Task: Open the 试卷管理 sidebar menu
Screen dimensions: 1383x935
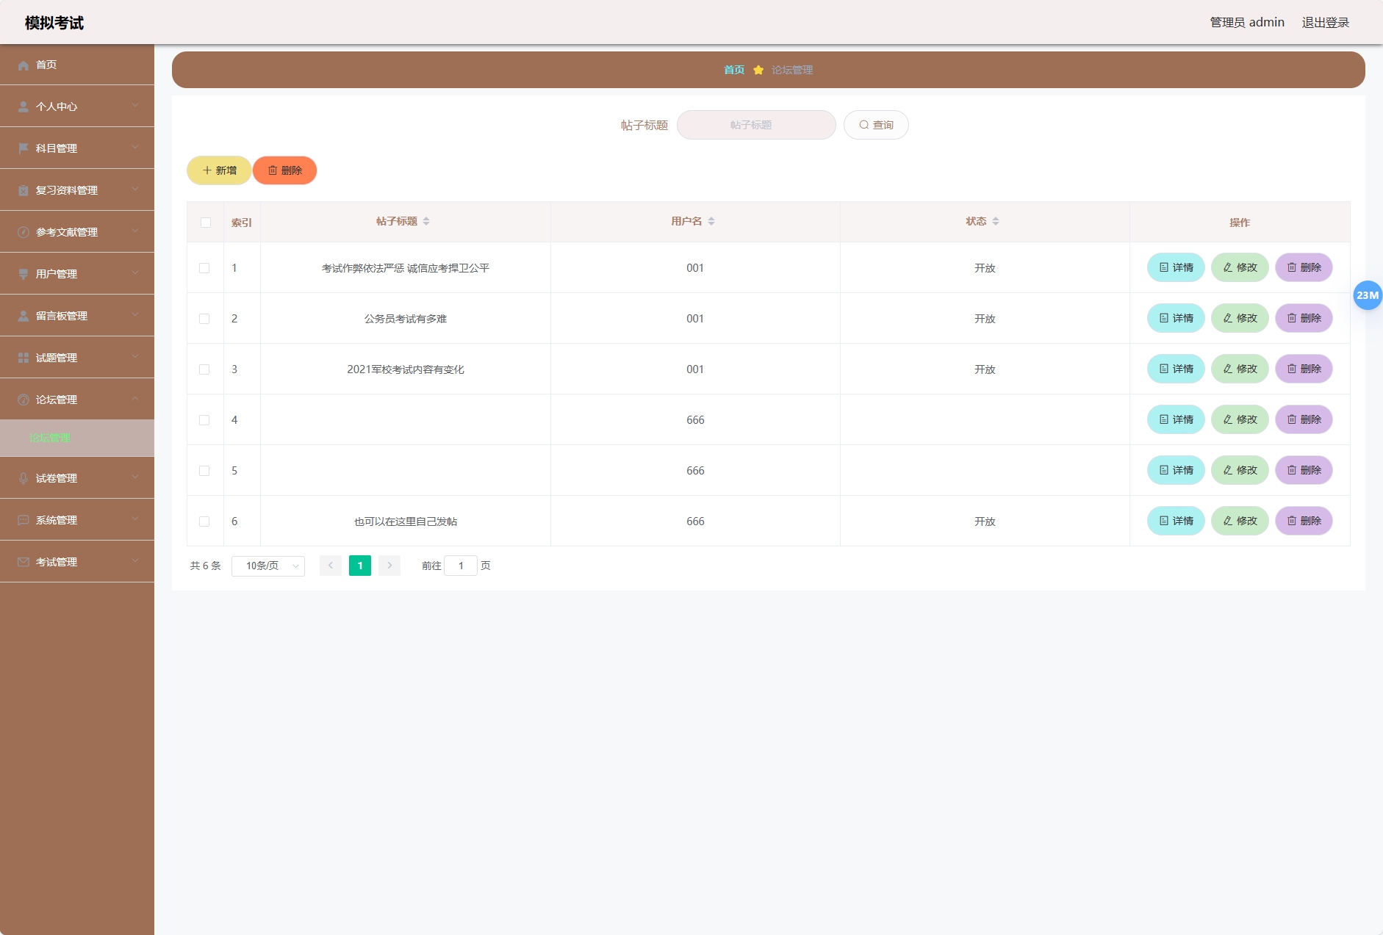Action: point(77,478)
